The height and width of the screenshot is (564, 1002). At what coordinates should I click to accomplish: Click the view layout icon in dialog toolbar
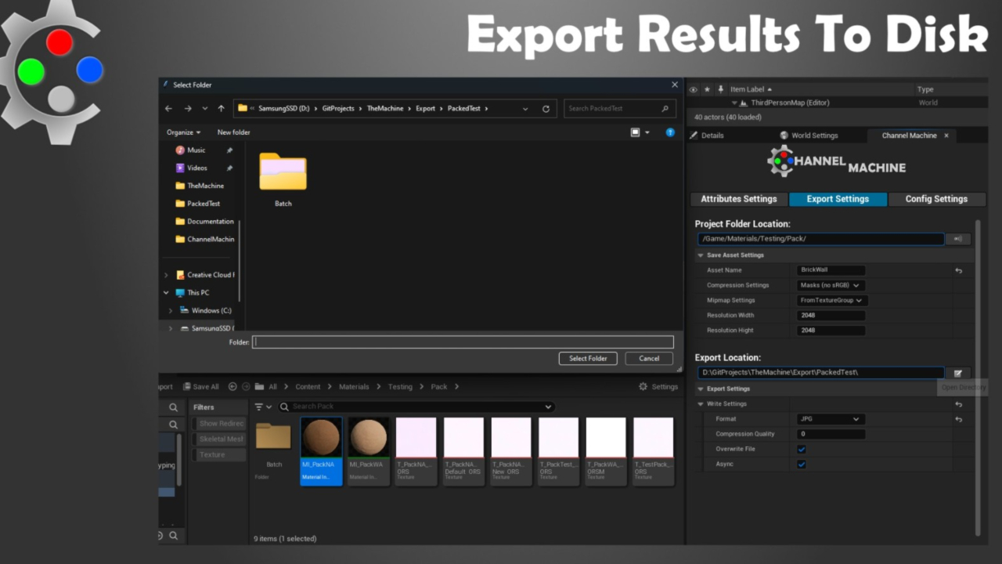636,132
